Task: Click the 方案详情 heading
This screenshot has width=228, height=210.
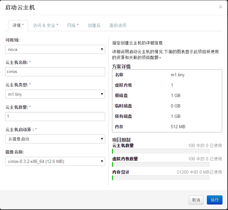Action: click(121, 67)
